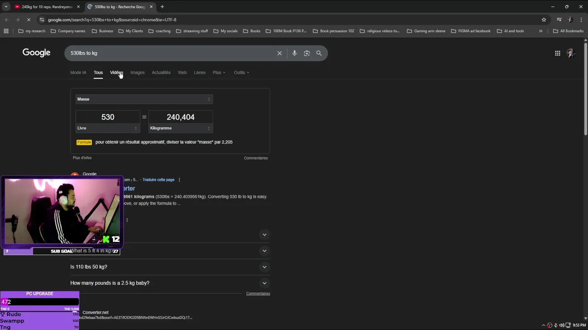
Task: Close the 530lbs to kg tab
Action: [151, 7]
